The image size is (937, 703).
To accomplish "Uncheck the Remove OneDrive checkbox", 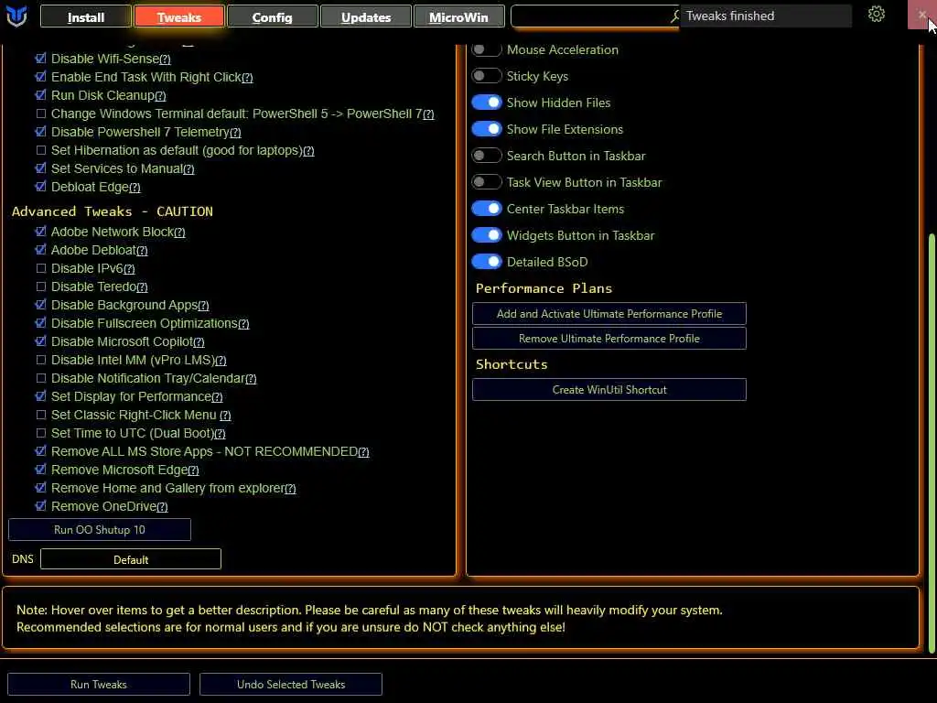I will [40, 506].
